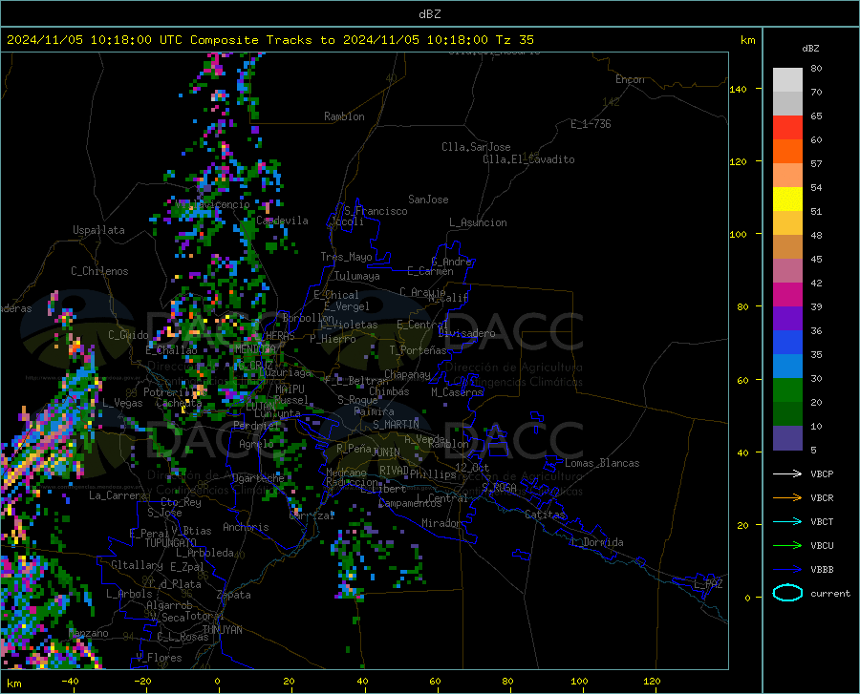The image size is (860, 694).
Task: Click the 'Campamentos' map label
Action: (x=410, y=503)
